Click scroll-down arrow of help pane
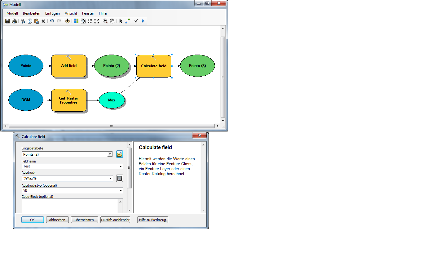The height and width of the screenshot is (271, 448). pos(203,210)
